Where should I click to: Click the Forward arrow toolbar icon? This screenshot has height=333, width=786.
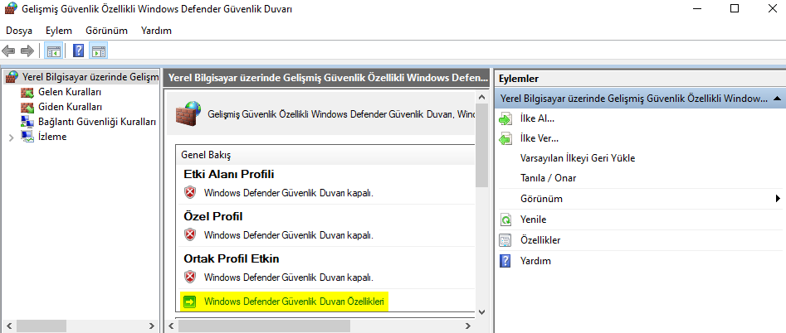(27, 51)
